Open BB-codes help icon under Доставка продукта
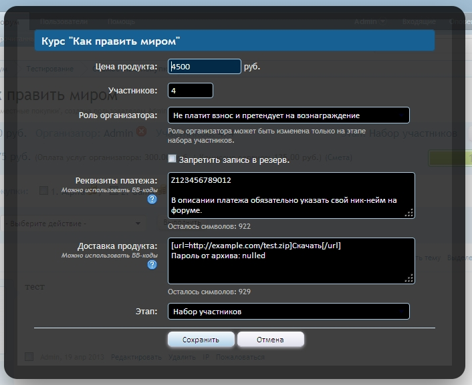The width and height of the screenshot is (472, 385). coord(152,264)
